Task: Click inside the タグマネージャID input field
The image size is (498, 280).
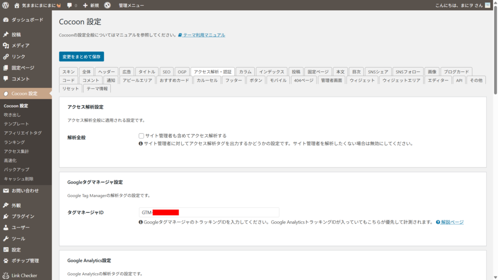Action: 209,212
